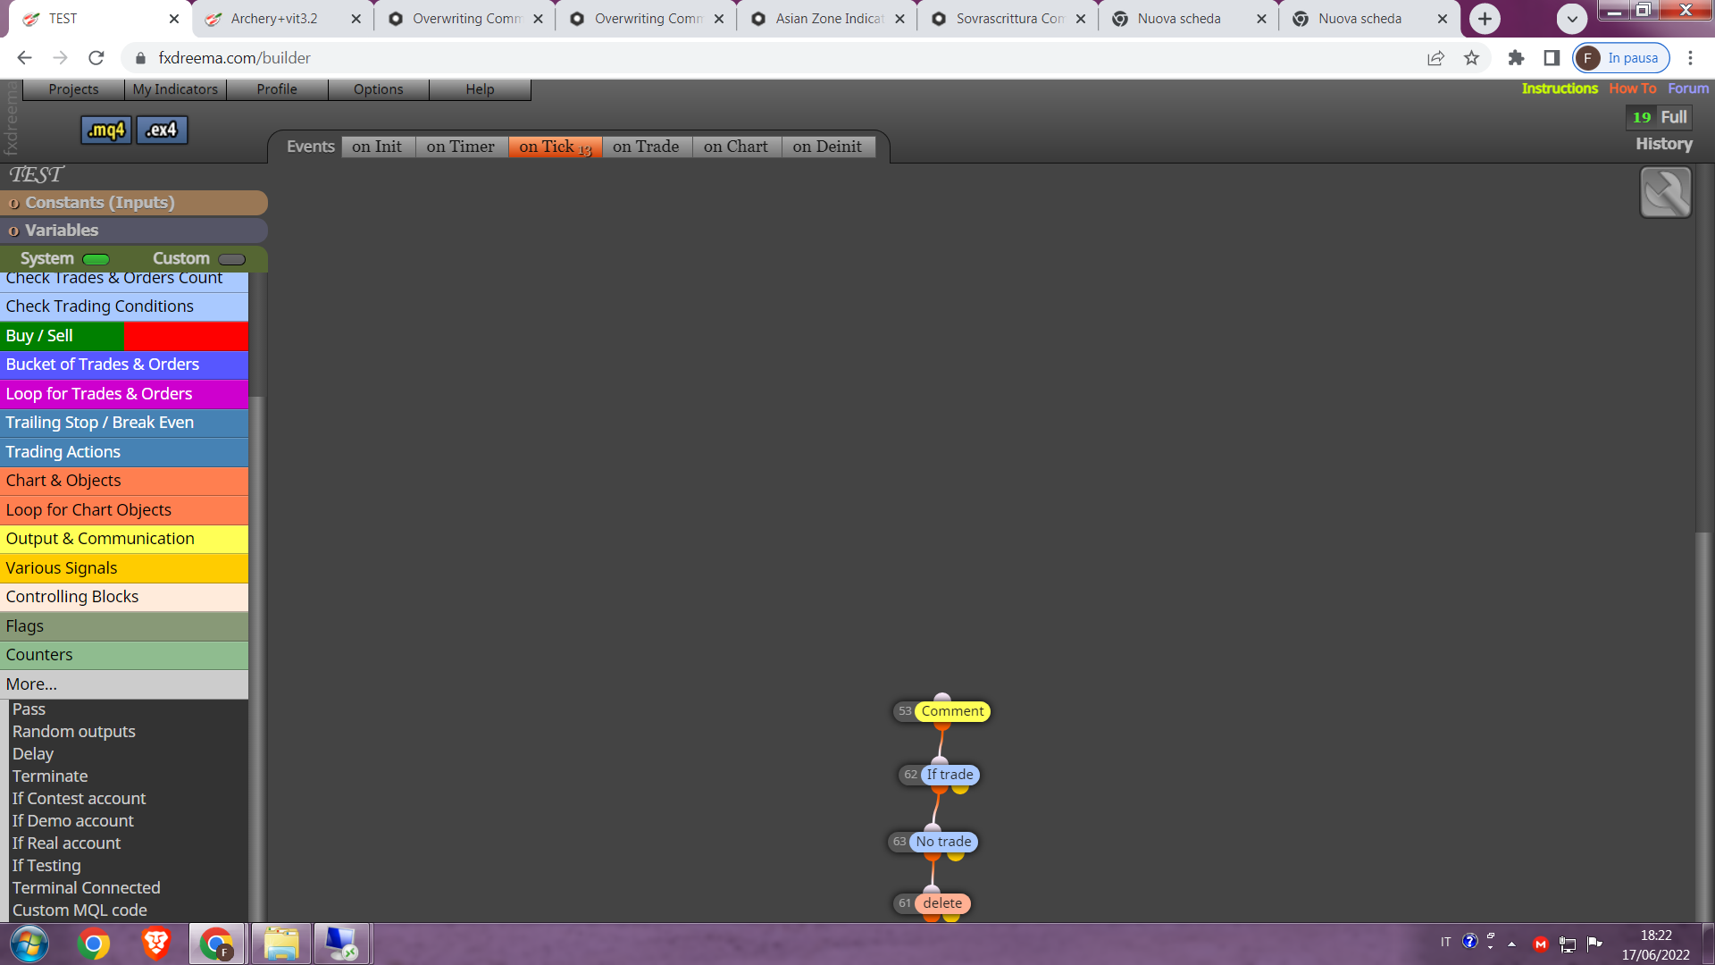Image resolution: width=1715 pixels, height=965 pixels.
Task: Select the Terminal Connected block
Action: click(87, 888)
